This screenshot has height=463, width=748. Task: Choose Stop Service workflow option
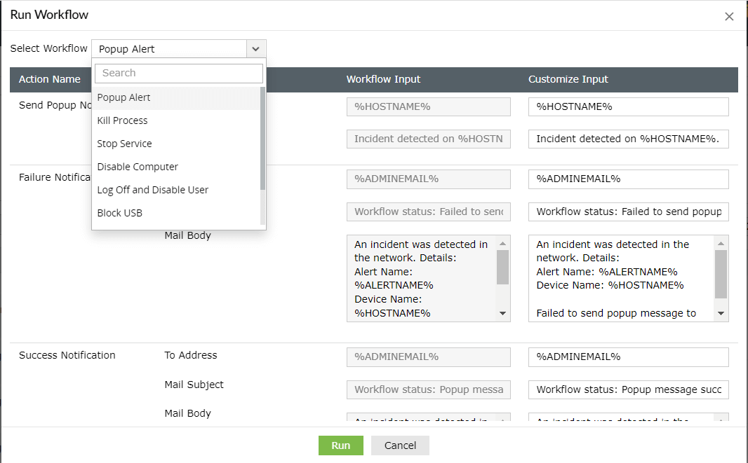click(x=176, y=144)
